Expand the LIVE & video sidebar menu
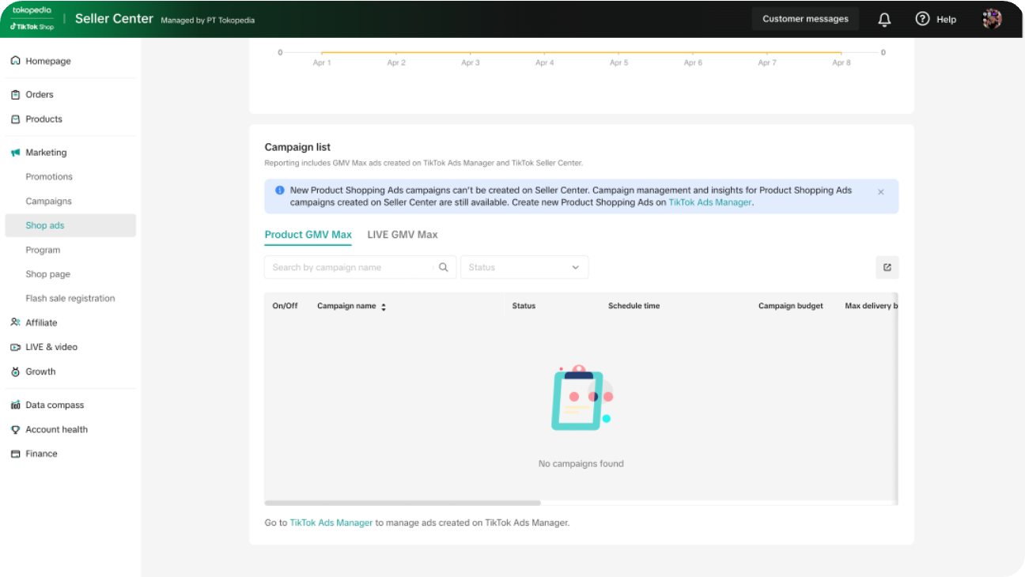Viewport: 1025px width, 577px height. tap(51, 347)
